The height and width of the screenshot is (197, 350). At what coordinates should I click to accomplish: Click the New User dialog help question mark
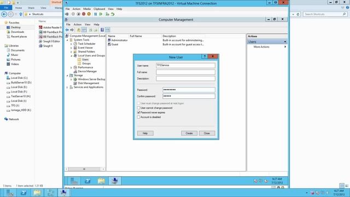[205, 56]
